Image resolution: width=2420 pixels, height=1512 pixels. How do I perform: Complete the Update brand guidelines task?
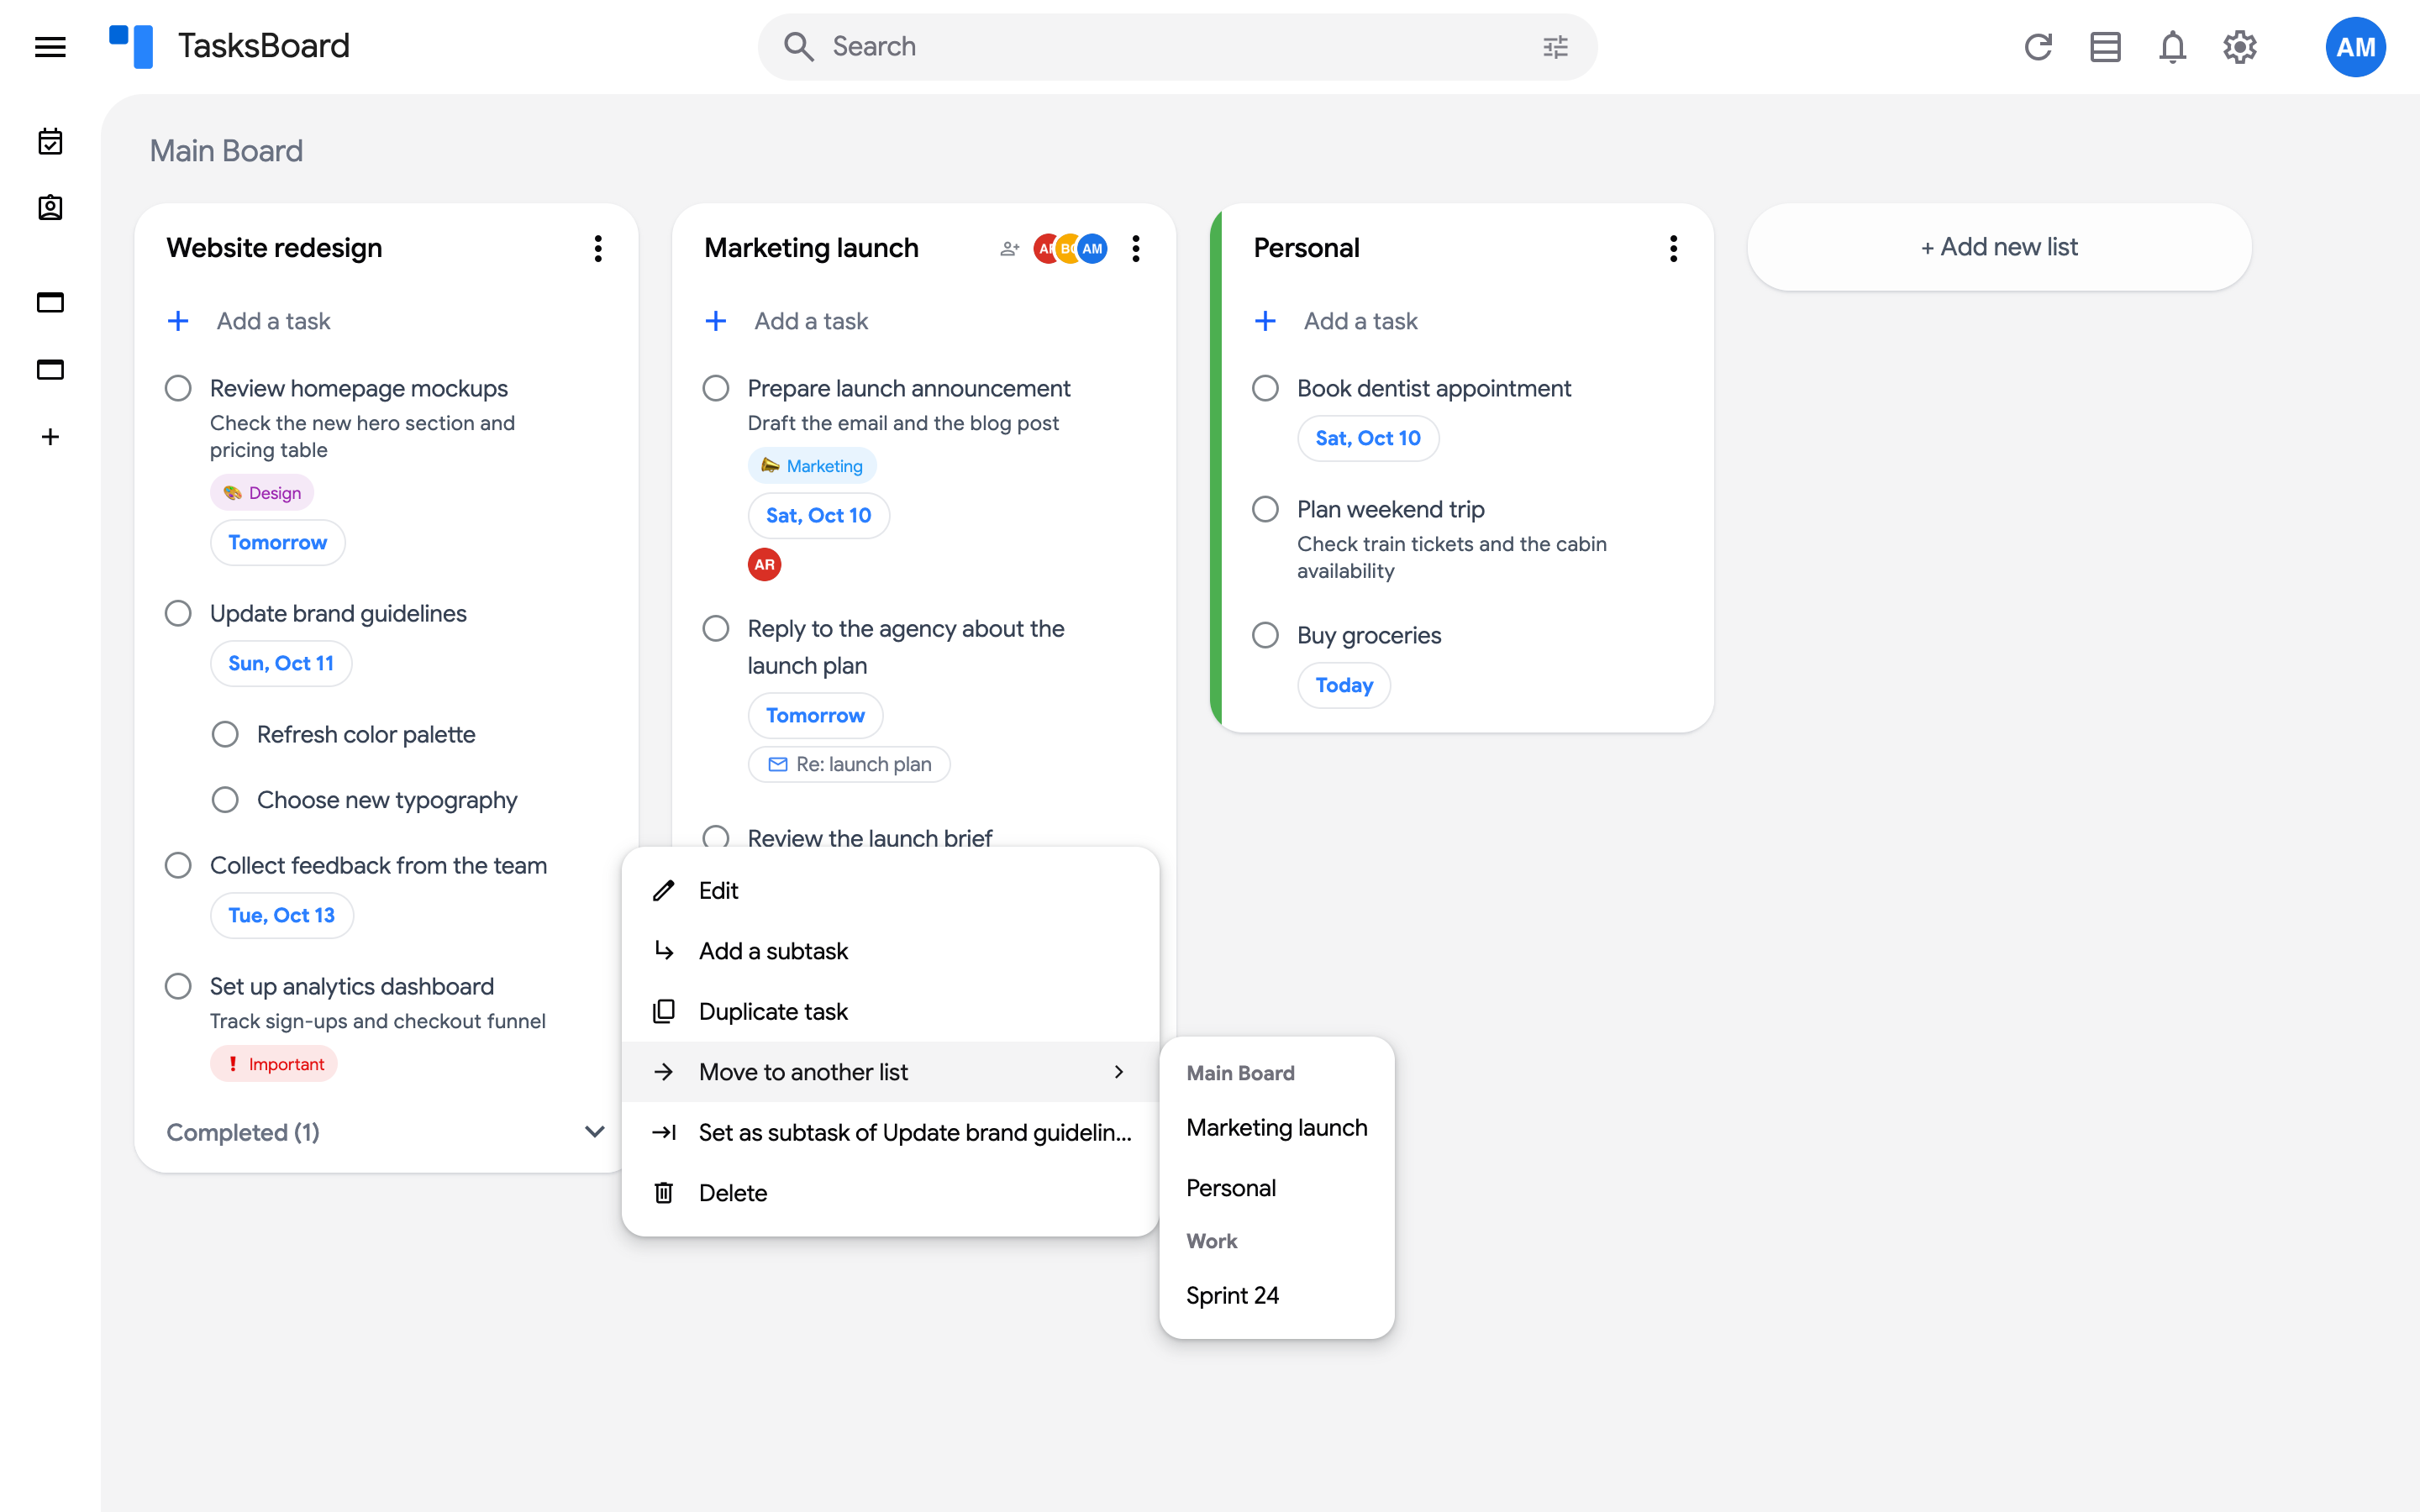click(178, 613)
